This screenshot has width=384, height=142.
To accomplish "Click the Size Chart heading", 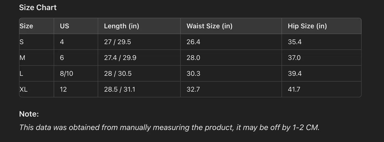I will pyautogui.click(x=38, y=7).
